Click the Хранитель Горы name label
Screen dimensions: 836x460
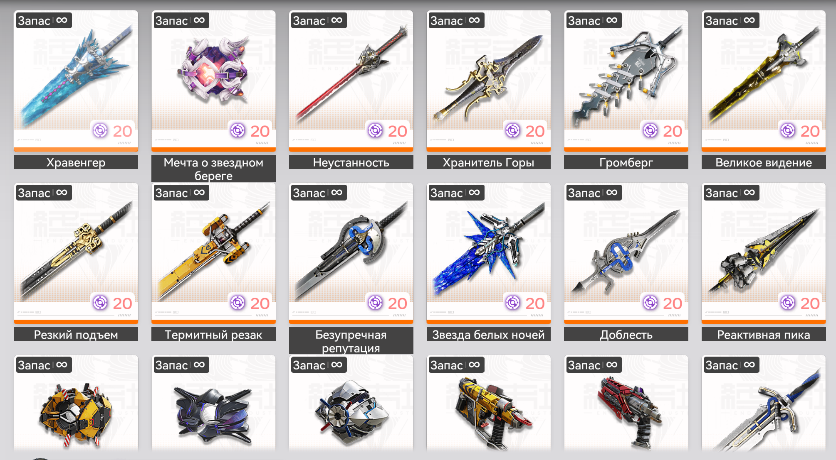click(x=488, y=162)
